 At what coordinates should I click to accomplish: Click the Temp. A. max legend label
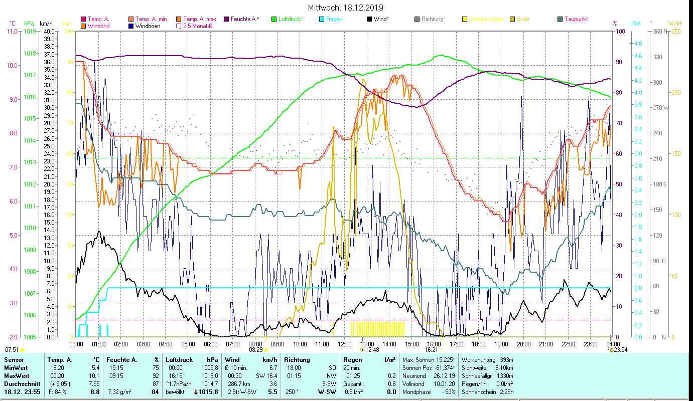coord(199,20)
